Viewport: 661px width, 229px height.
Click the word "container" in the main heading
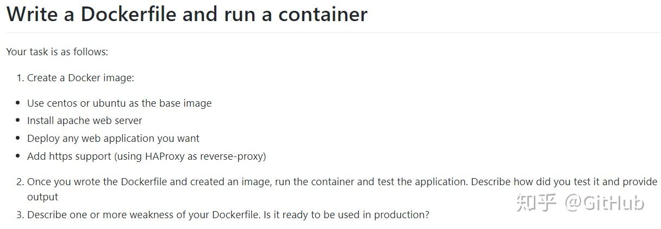coord(323,15)
